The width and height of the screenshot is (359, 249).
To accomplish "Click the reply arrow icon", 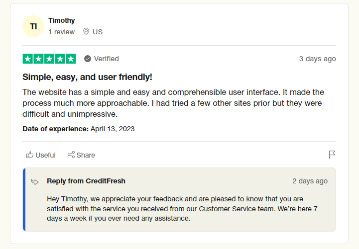I will coord(35,181).
